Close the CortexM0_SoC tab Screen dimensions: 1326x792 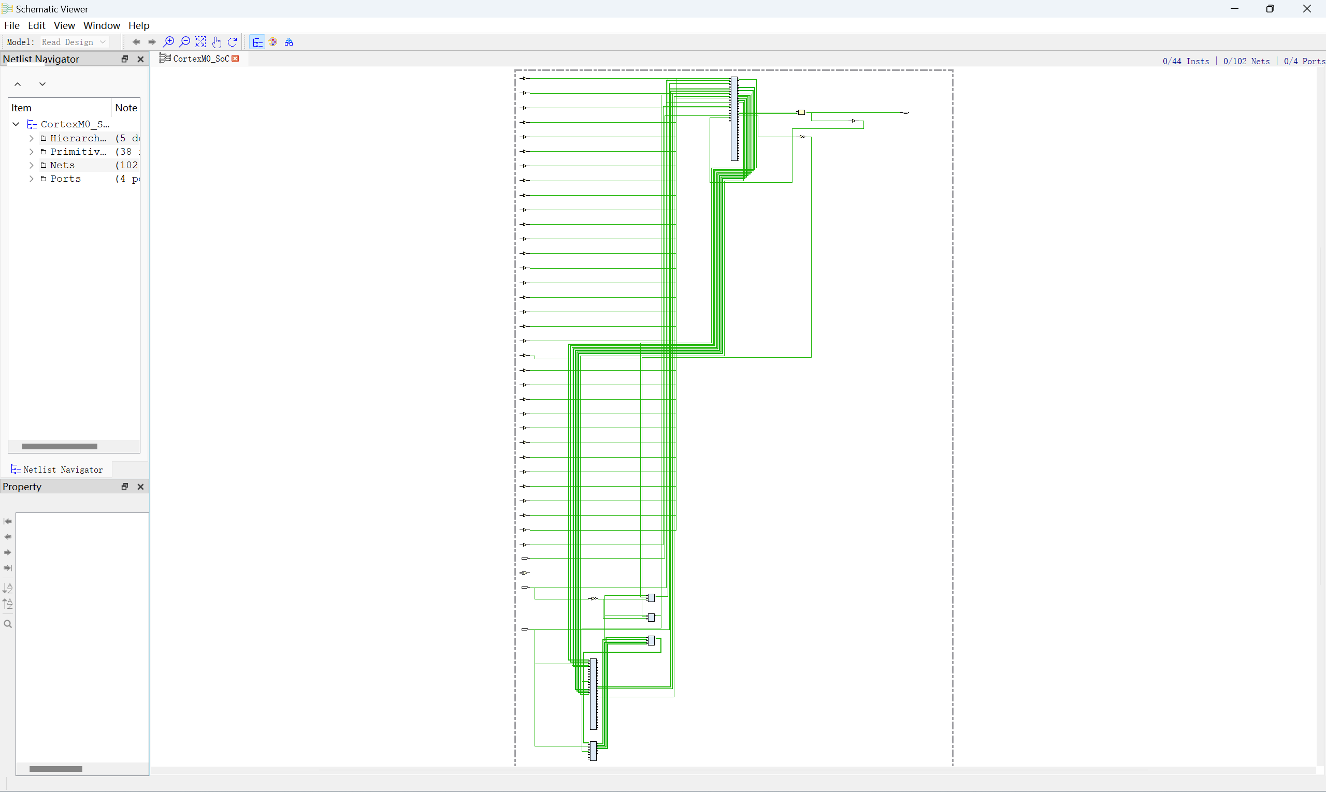(236, 58)
